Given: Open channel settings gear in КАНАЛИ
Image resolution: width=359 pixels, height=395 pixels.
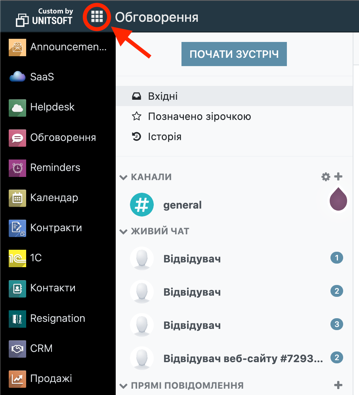Looking at the screenshot, I should click(x=325, y=177).
